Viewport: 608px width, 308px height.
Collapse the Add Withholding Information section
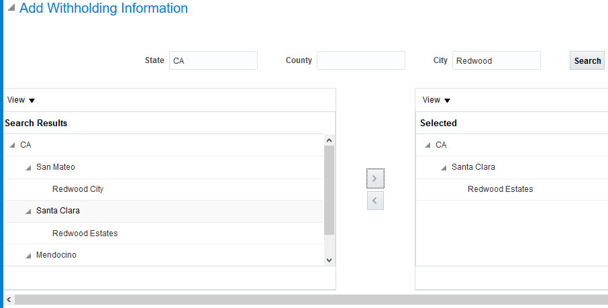(11, 9)
